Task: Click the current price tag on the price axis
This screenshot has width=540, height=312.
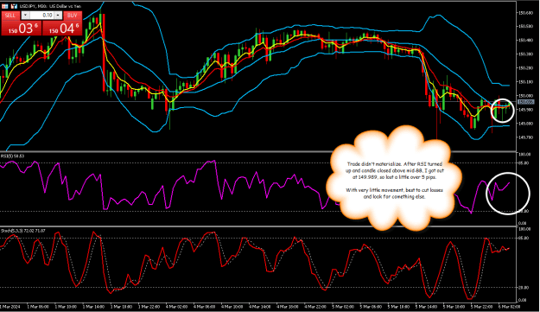Action: pos(525,102)
